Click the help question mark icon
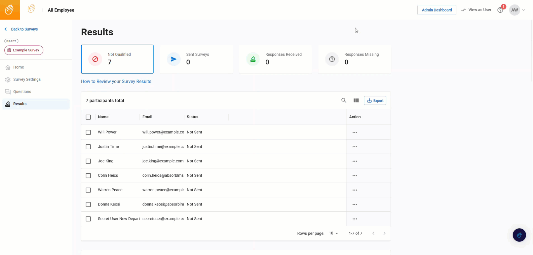 [x=500, y=10]
